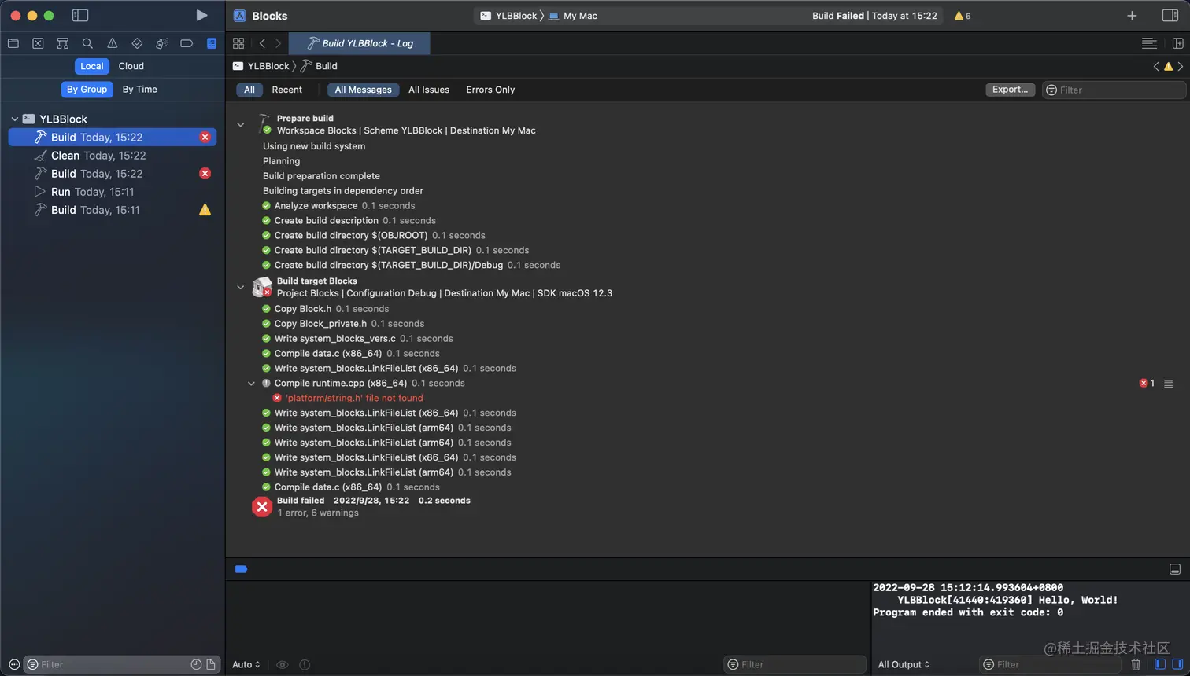
Task: Choose the My Mac run destination
Action: click(x=573, y=16)
